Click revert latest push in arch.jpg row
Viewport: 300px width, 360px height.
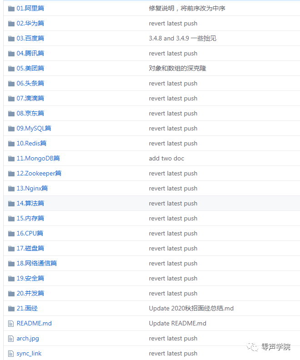tap(173, 339)
